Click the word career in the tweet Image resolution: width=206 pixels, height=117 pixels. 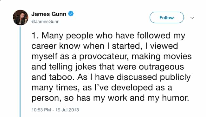(x=44, y=46)
